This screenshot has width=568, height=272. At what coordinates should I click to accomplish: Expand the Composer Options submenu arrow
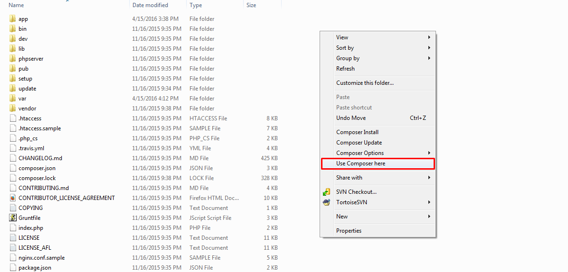click(x=429, y=153)
